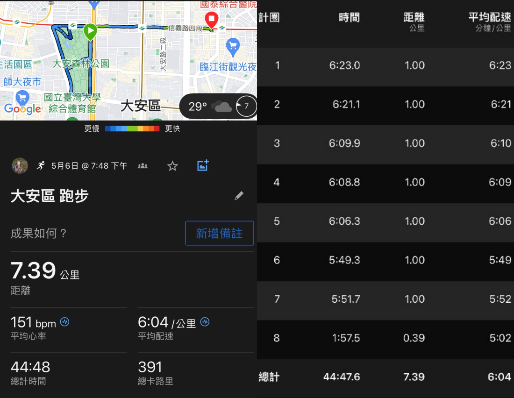Select the 時間 column header
Image resolution: width=514 pixels, height=398 pixels.
[x=349, y=18]
